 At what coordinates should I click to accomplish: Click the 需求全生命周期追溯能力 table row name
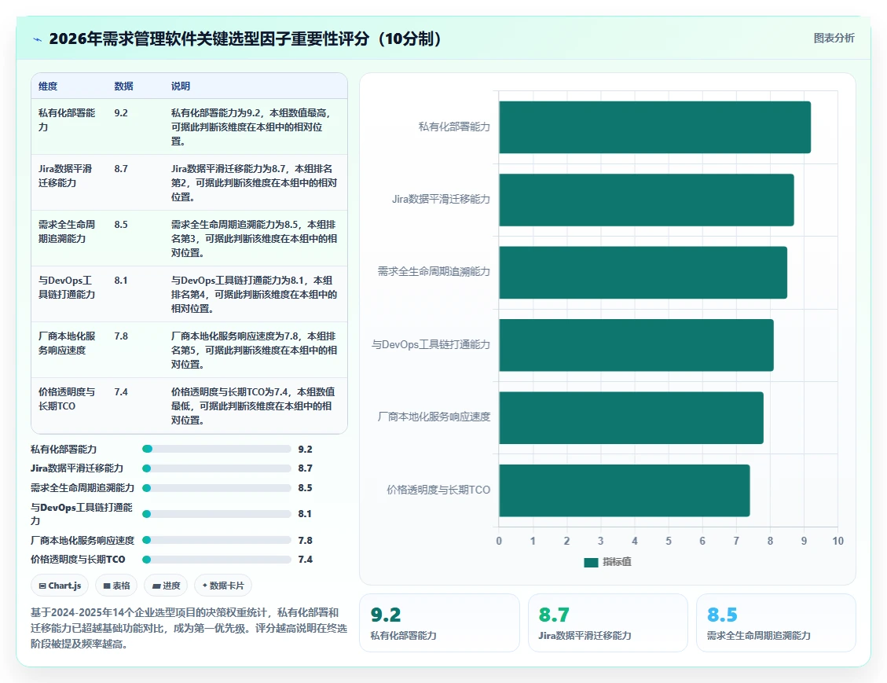click(x=67, y=231)
